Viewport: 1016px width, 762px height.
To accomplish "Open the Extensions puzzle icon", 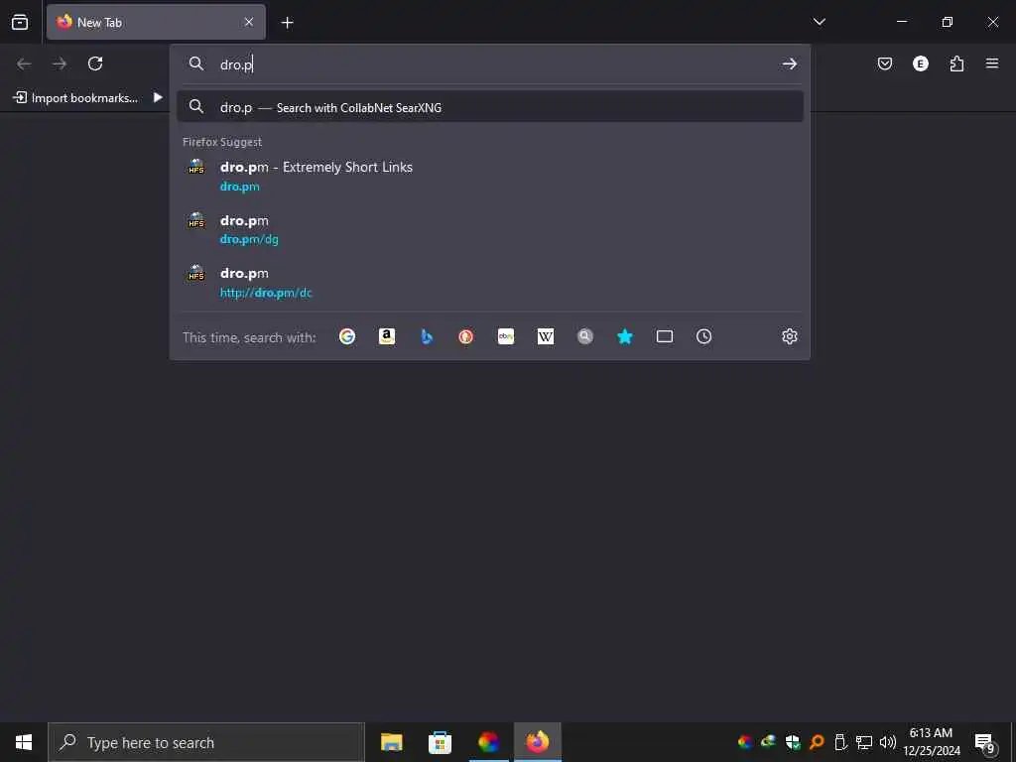I will 956,63.
